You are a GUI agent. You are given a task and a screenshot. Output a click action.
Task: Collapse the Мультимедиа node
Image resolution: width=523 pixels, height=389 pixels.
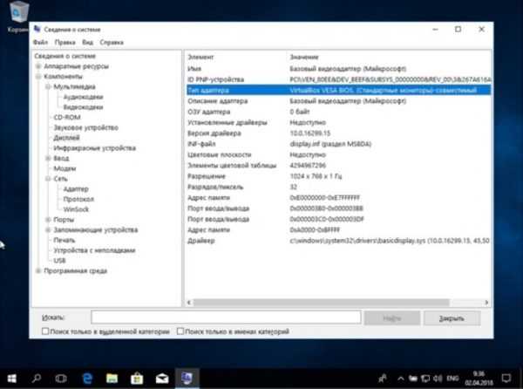(48, 86)
